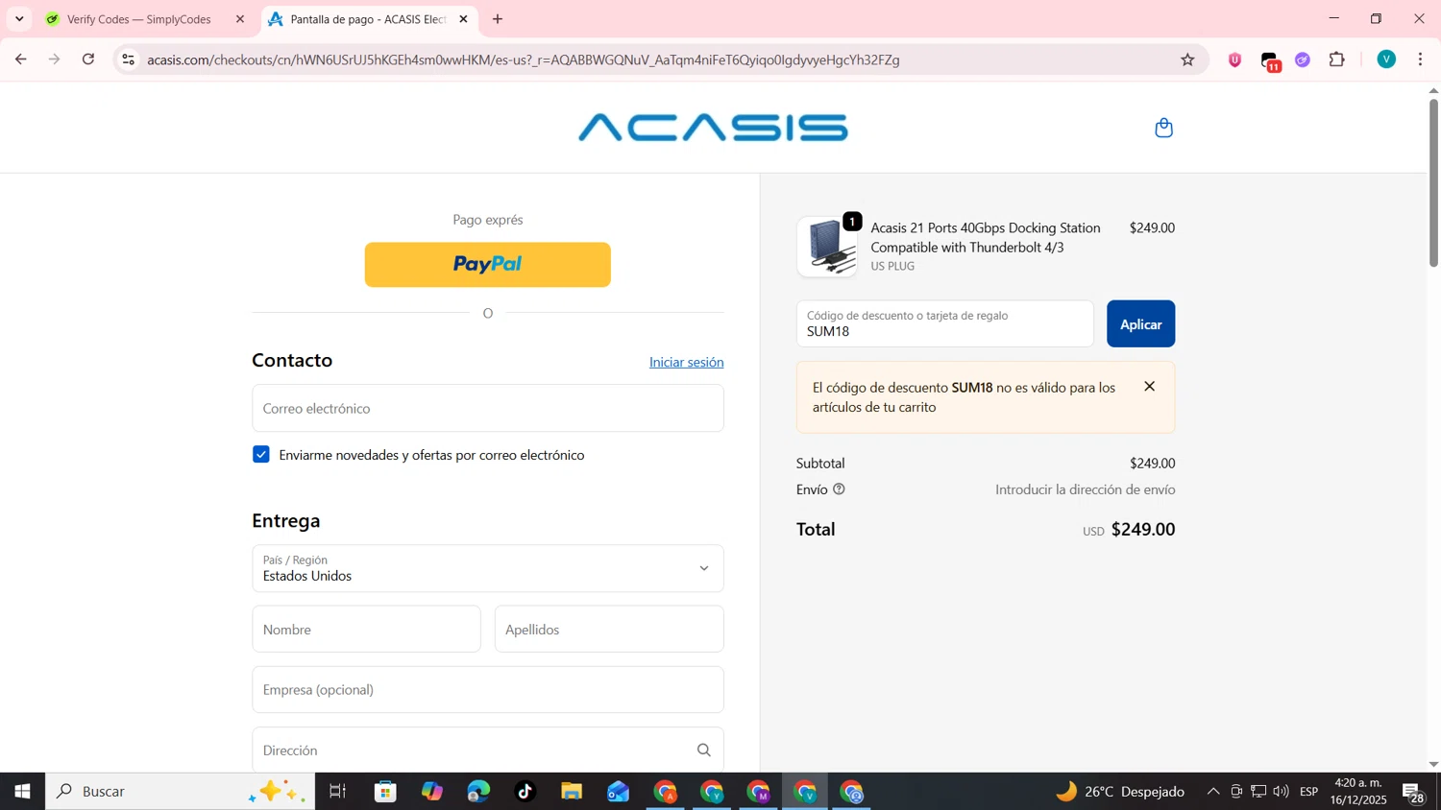This screenshot has width=1441, height=810.
Task: Click the browser address bar URL
Action: click(x=524, y=60)
